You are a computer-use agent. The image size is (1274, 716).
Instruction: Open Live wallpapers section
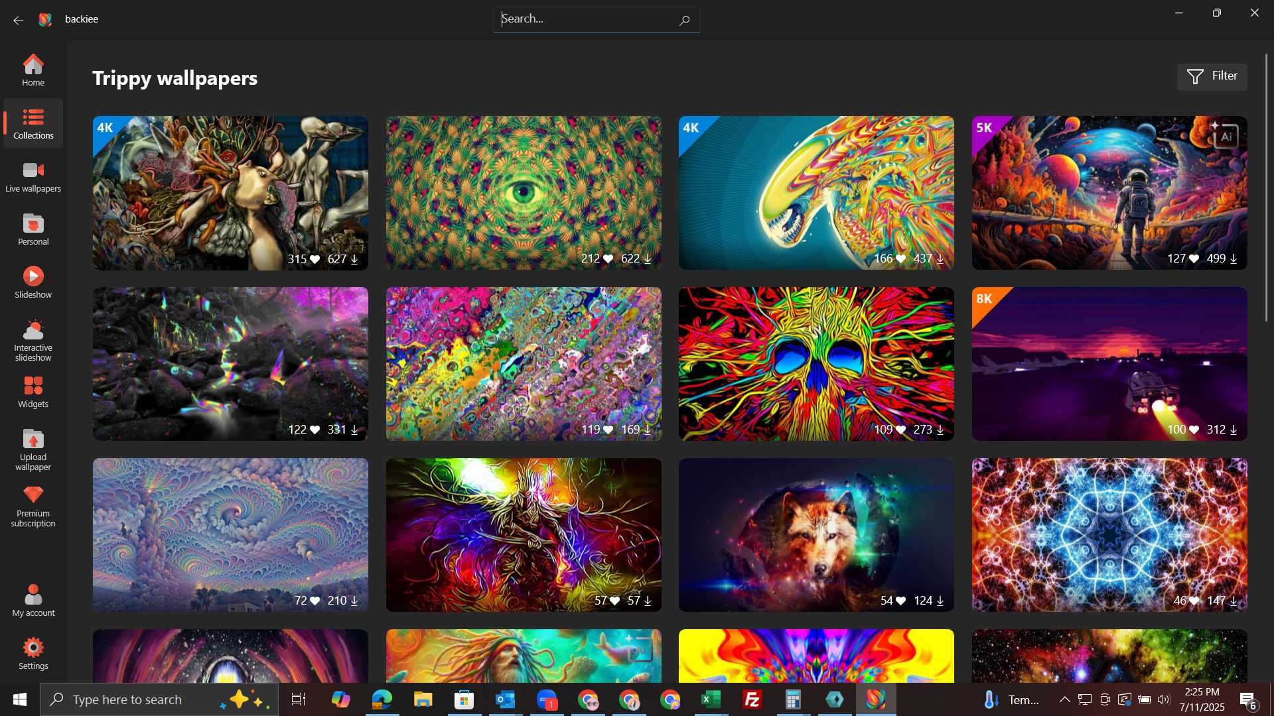pyautogui.click(x=33, y=176)
